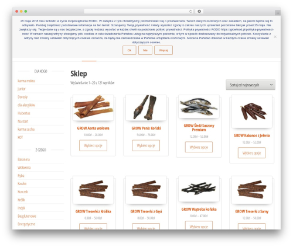Click GROW Treserki z Gęsi title
Image resolution: width=293 pixels, height=247 pixels.
tap(146, 211)
